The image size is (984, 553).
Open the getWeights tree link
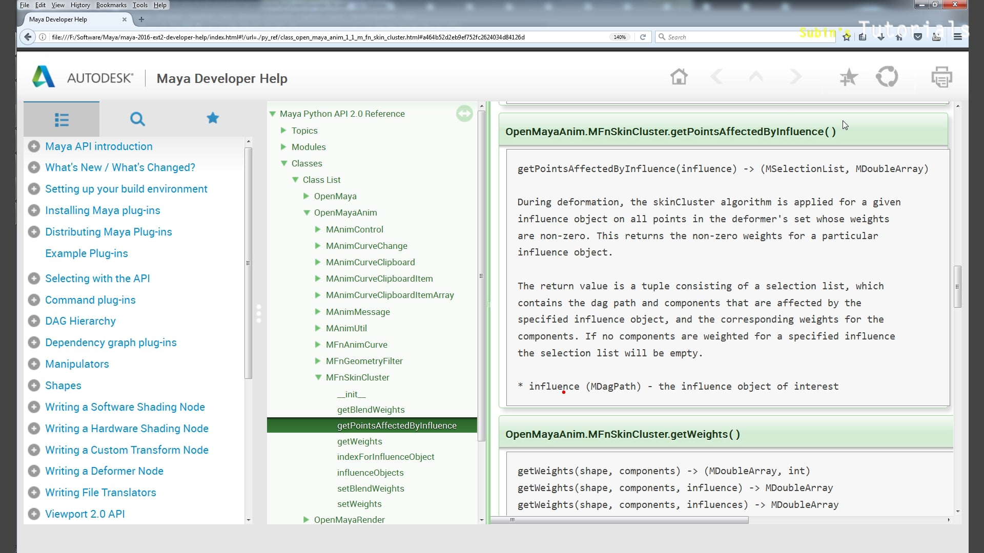click(359, 441)
